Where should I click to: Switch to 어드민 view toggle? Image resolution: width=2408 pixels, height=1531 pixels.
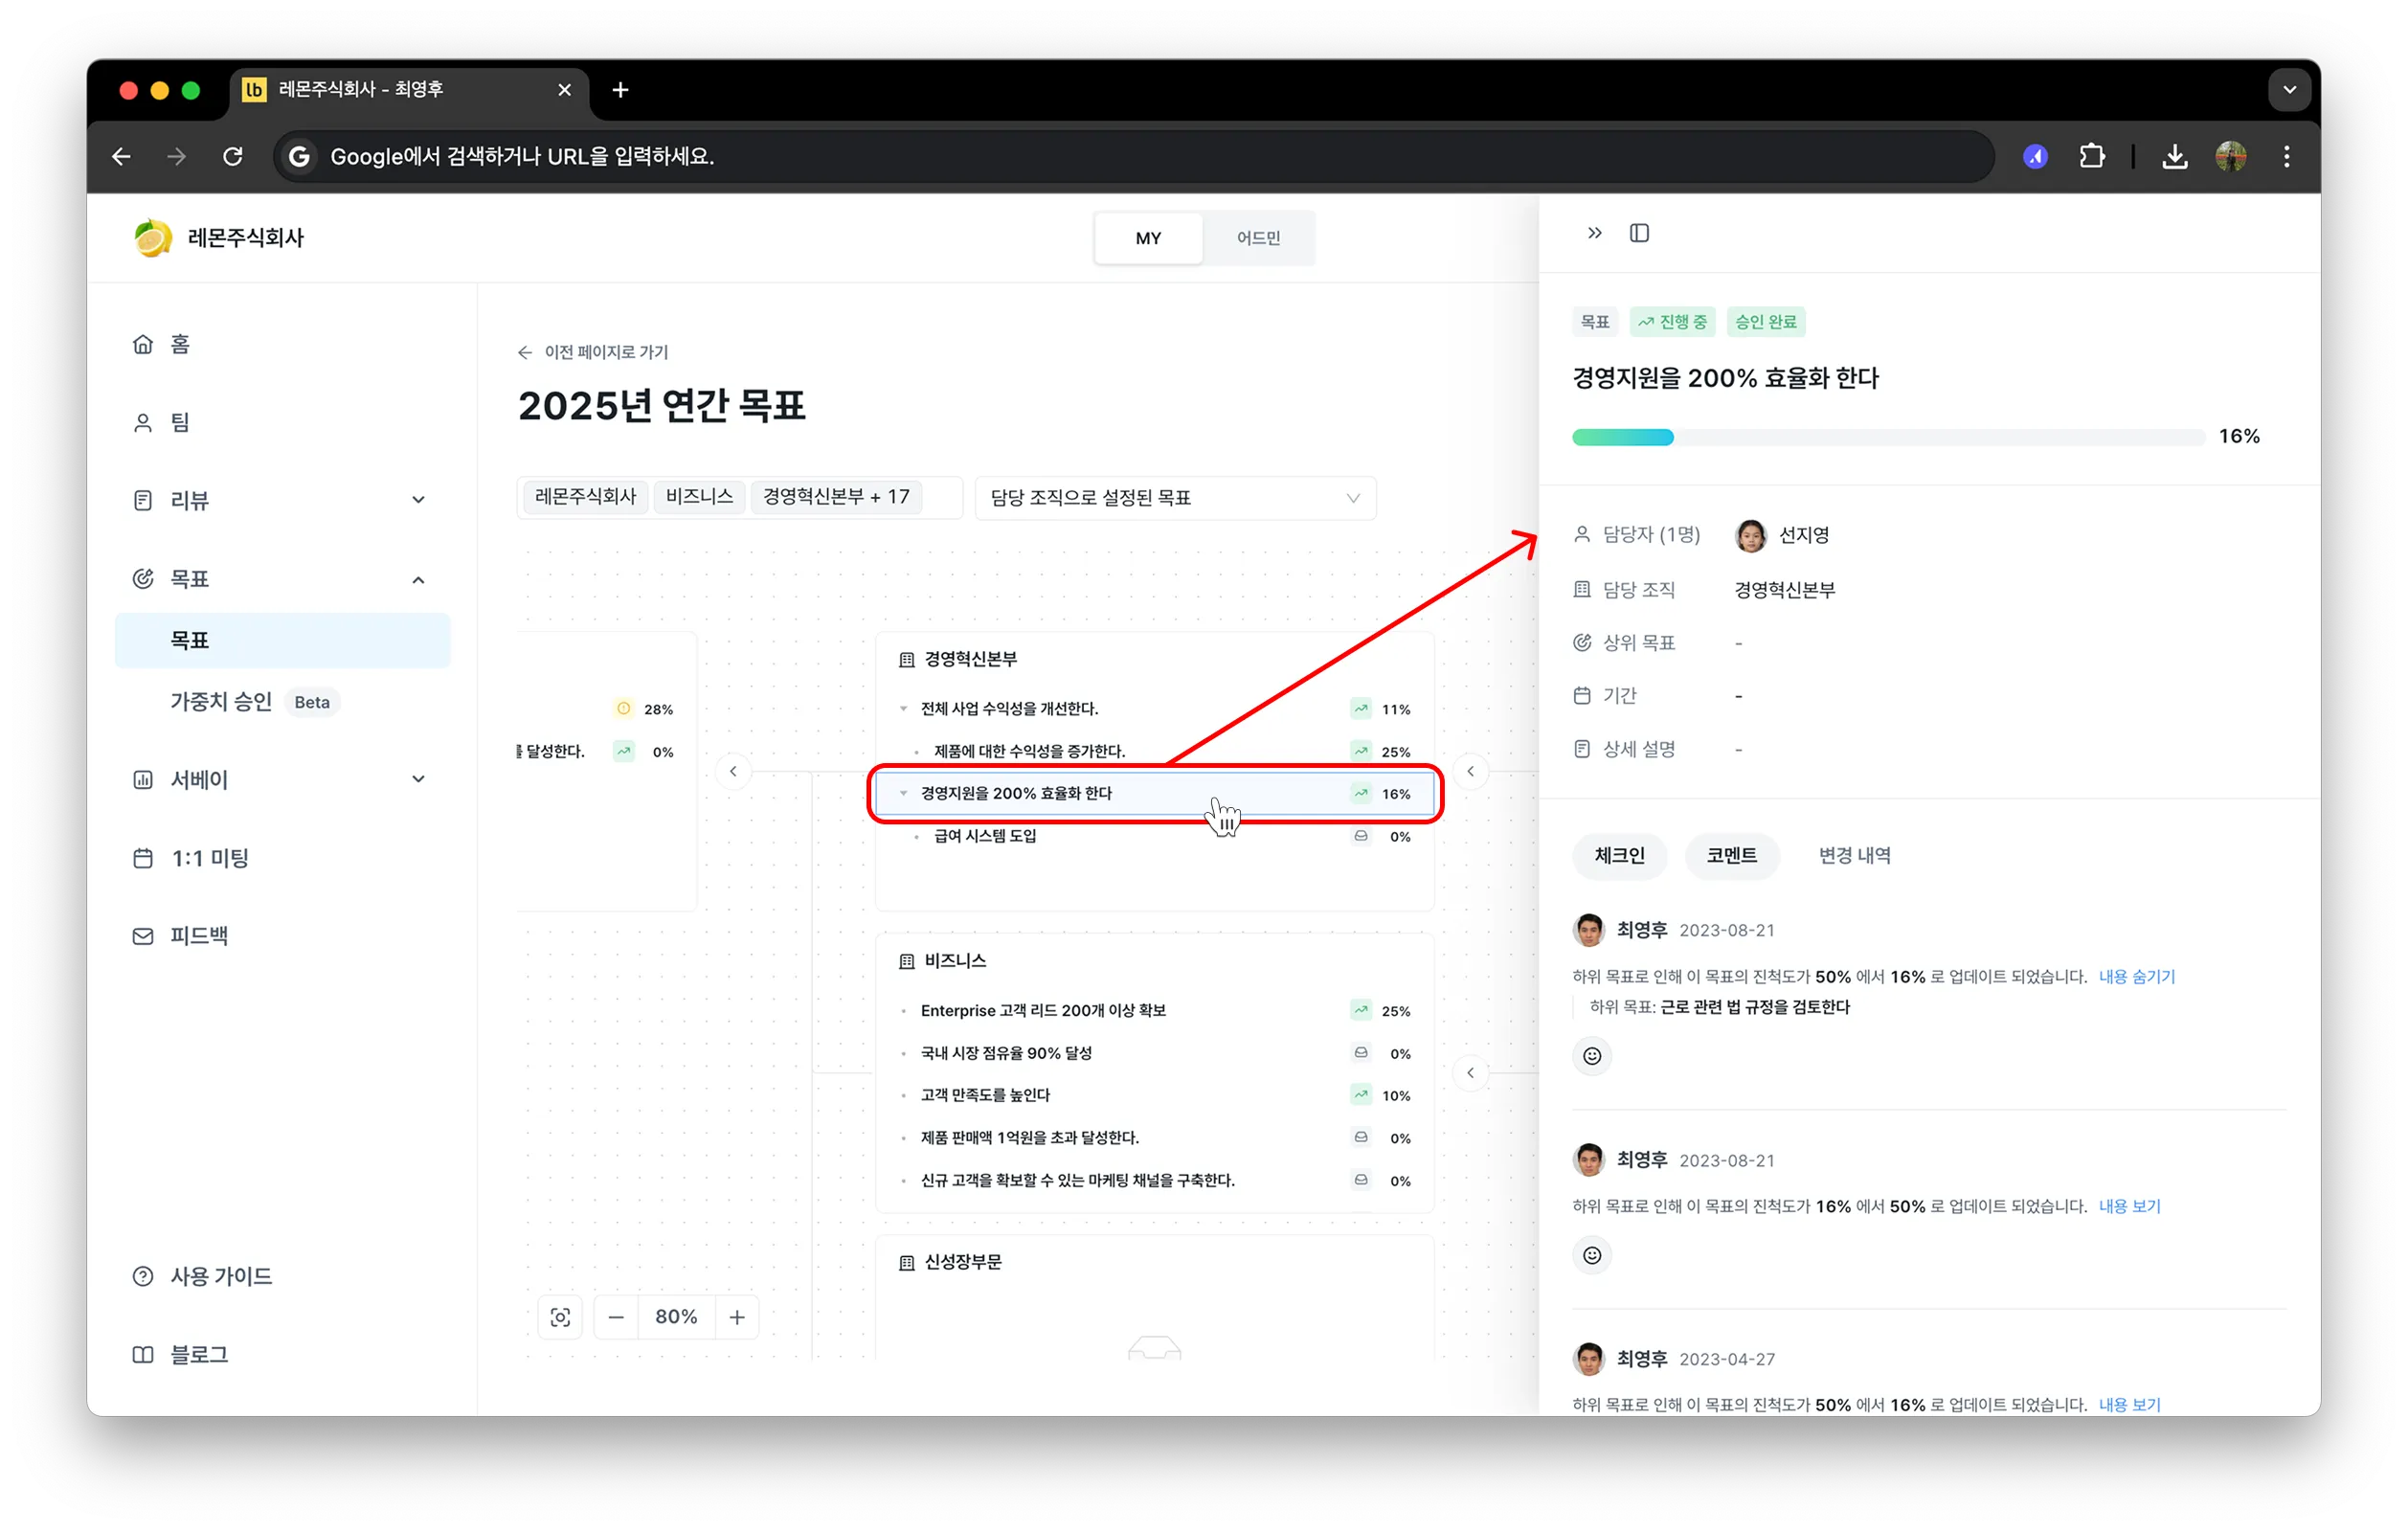(1258, 238)
